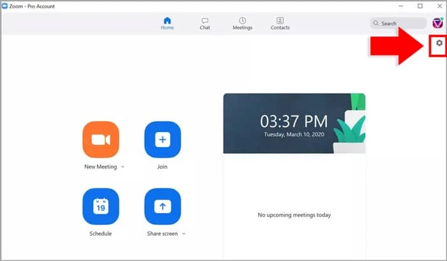This screenshot has width=447, height=261.
Task: Open Settings via the gear icon
Action: [x=439, y=43]
